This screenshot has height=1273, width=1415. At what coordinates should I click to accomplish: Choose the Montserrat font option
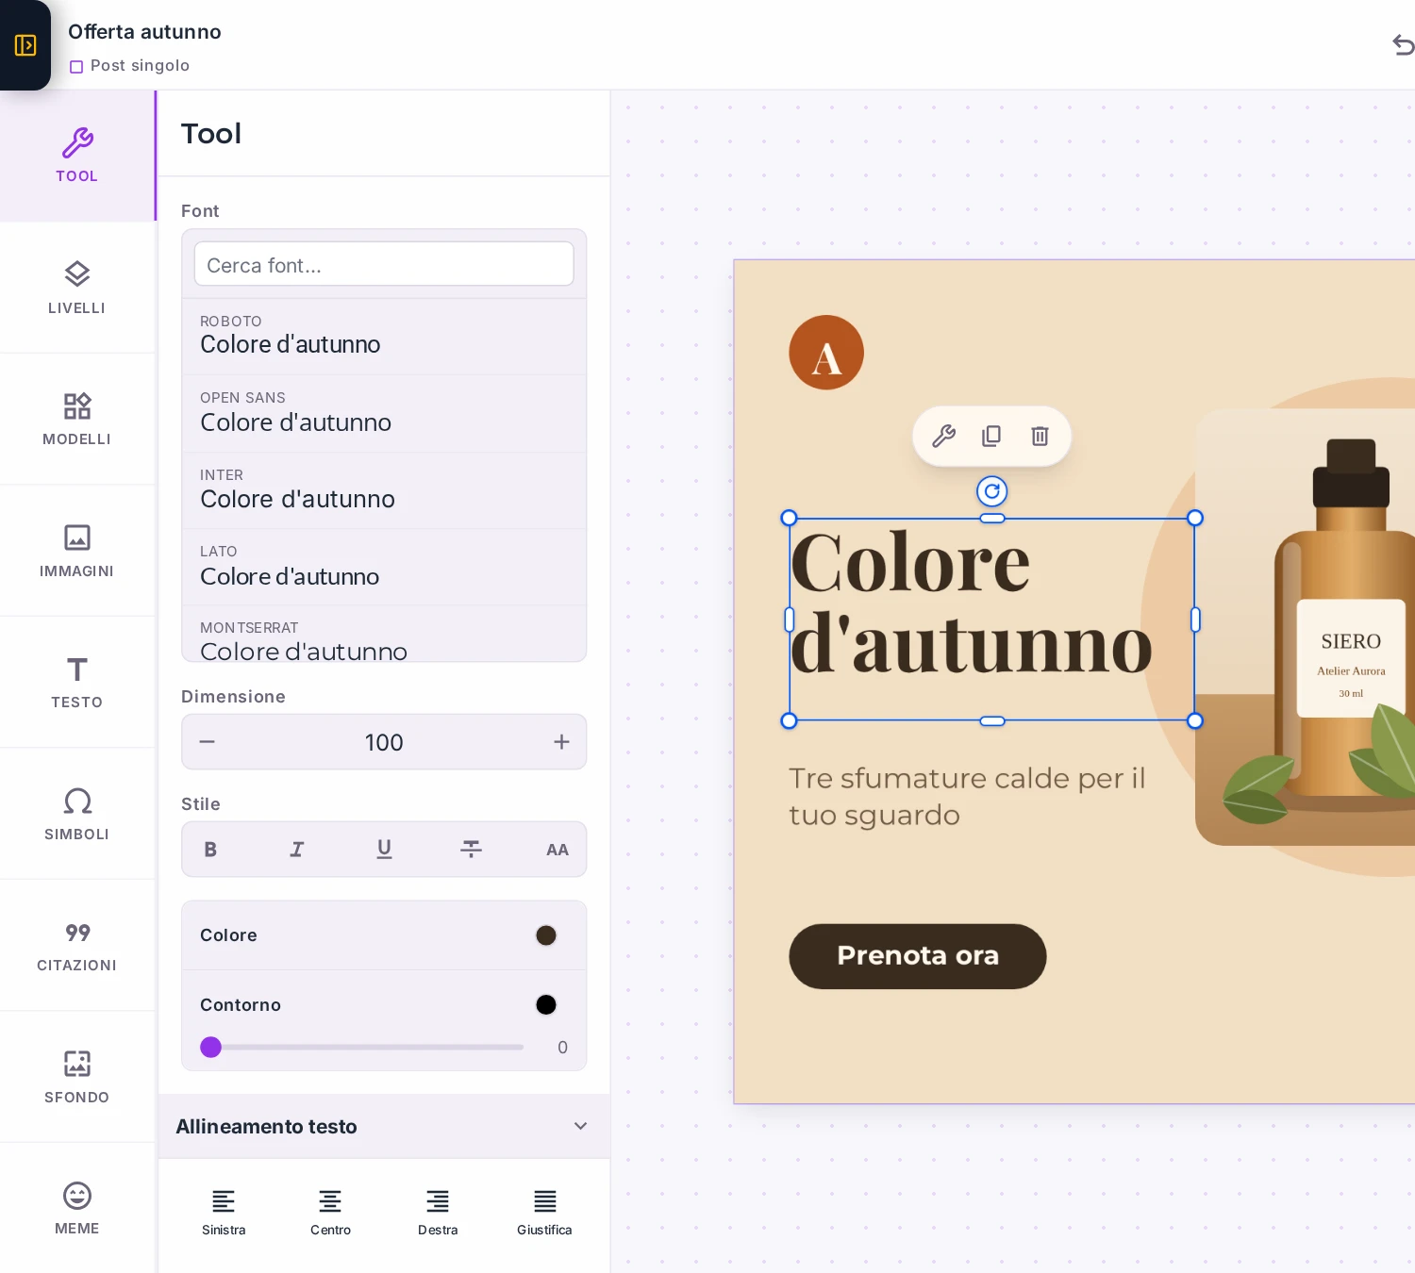384,635
